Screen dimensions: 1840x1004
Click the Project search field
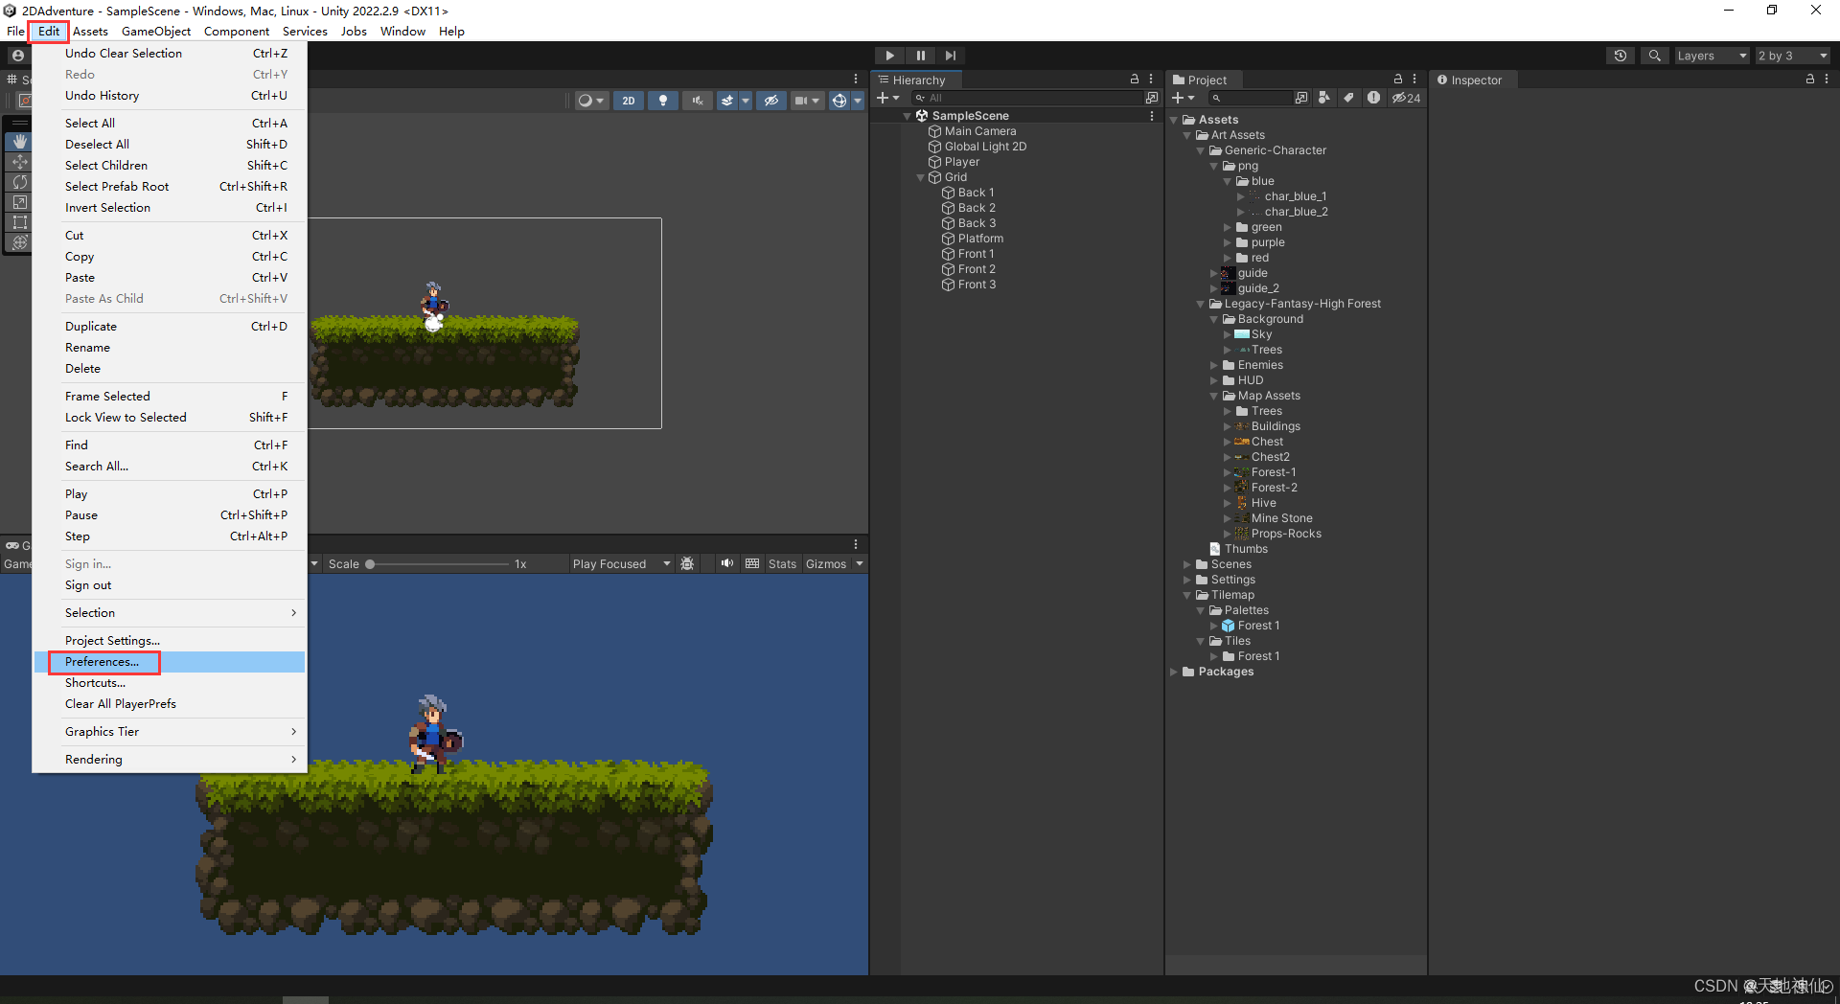click(x=1250, y=98)
